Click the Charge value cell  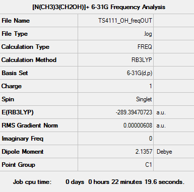[x=116, y=86]
